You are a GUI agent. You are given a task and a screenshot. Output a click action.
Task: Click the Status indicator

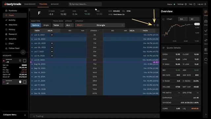pyautogui.click(x=171, y=4)
